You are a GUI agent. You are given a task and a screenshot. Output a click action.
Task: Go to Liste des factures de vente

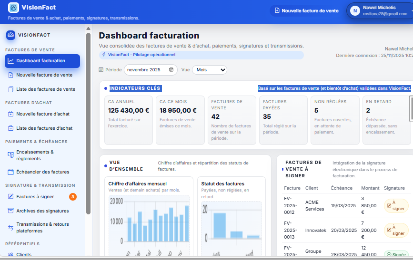45,89
